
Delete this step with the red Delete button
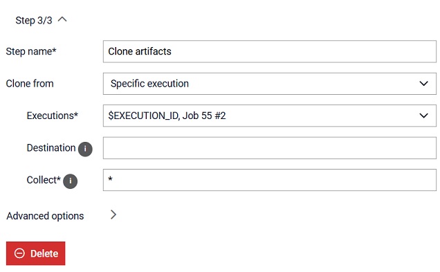[x=36, y=253]
